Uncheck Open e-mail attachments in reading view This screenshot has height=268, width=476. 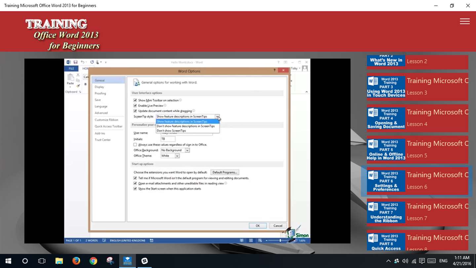point(135,183)
